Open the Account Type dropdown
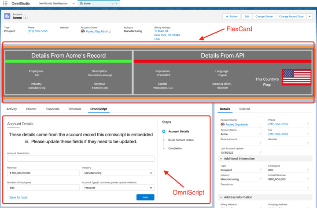This screenshot has width=317, height=208. [x=118, y=187]
